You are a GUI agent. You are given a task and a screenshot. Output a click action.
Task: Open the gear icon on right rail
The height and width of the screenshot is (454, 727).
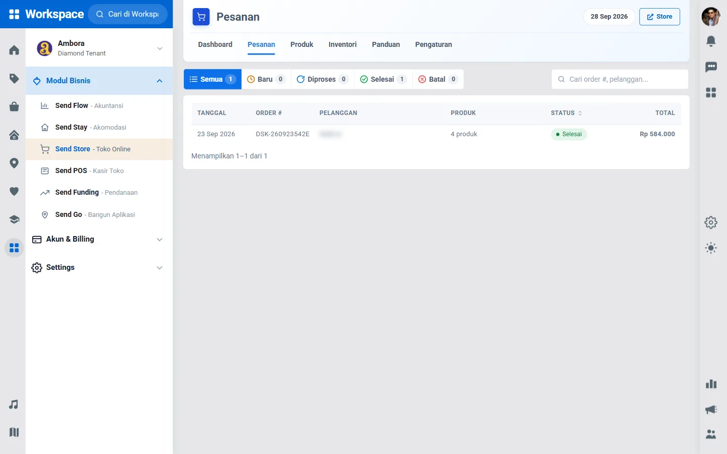[711, 222]
